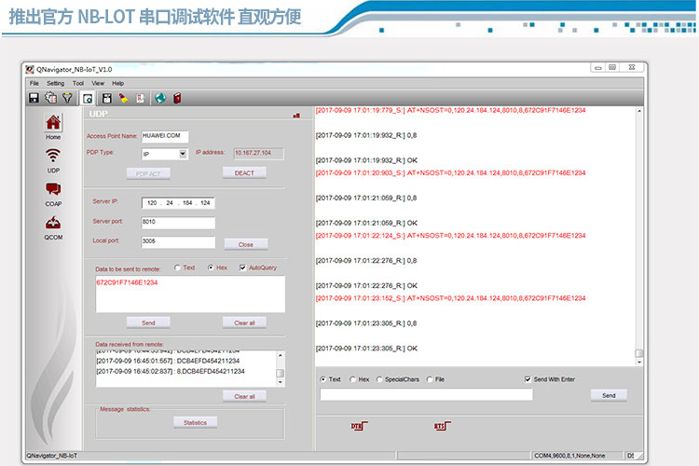Click the floppy disk save icon in toolbar
This screenshot has width=699, height=466.
tap(34, 98)
